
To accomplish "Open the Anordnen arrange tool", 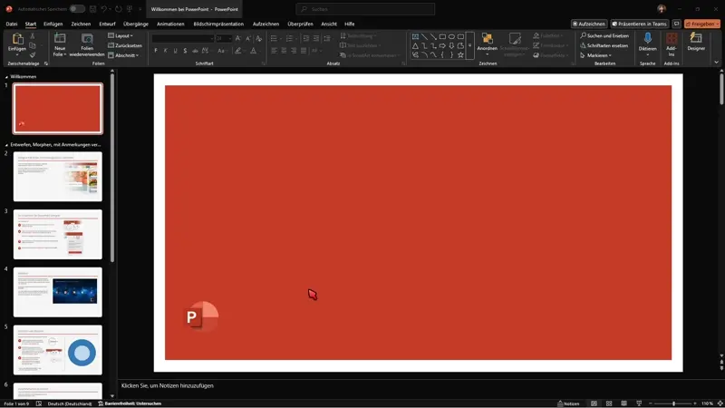I will tap(488, 40).
